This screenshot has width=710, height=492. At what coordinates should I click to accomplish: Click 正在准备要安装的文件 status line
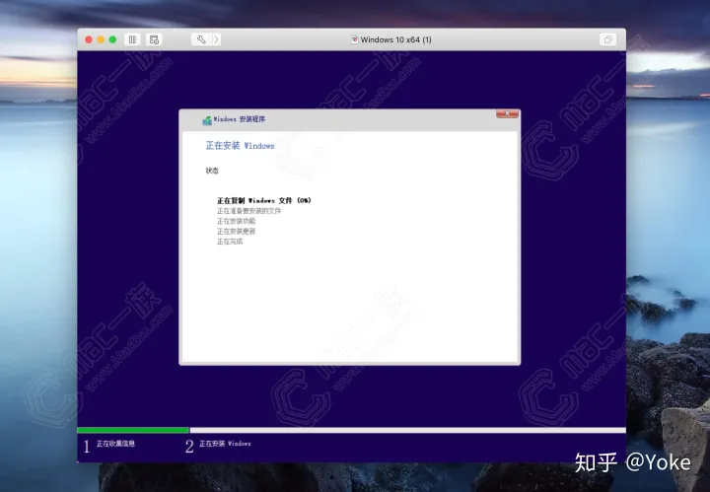(x=248, y=211)
